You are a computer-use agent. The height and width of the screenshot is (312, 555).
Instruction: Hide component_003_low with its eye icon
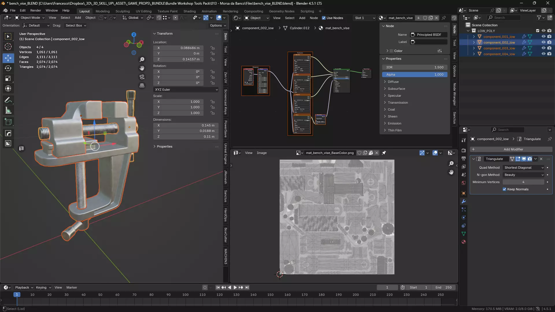pyautogui.click(x=543, y=48)
